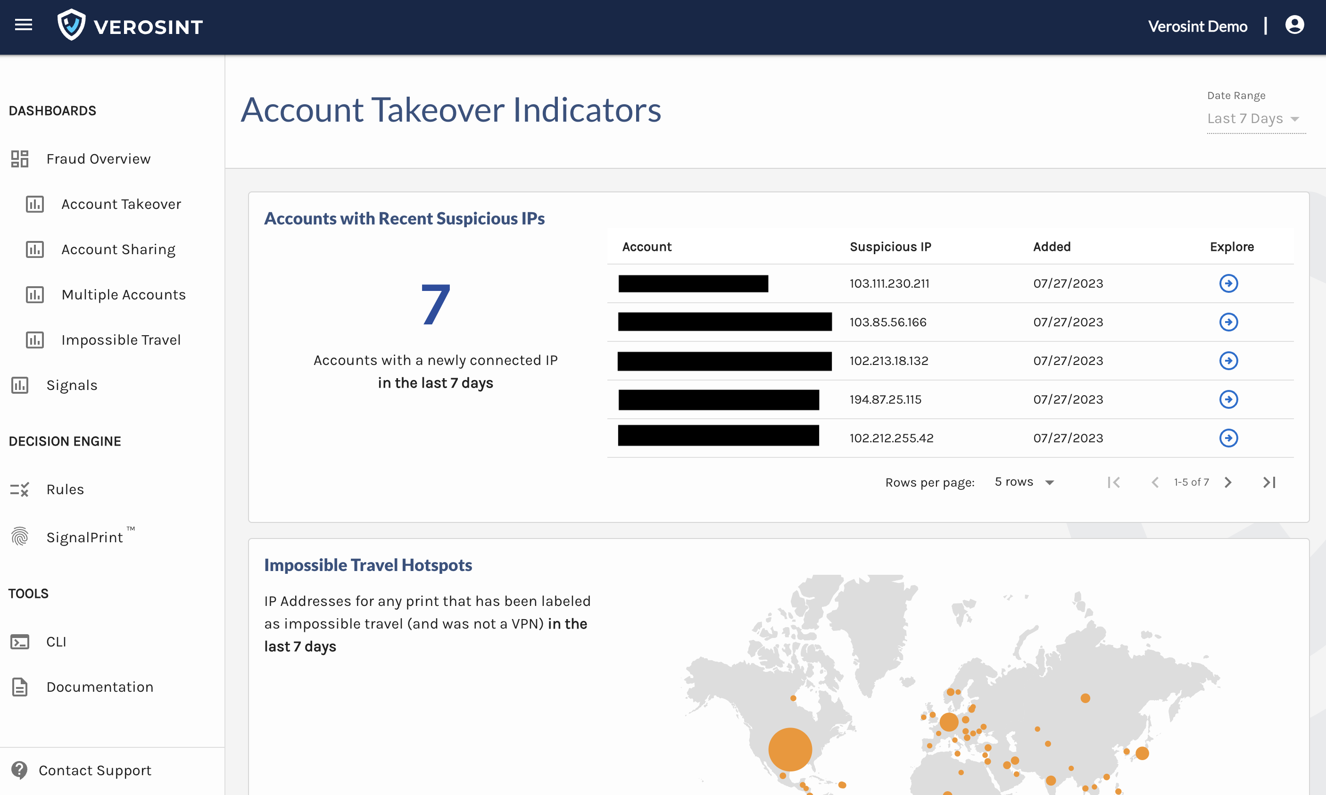Expand the rows per page dropdown
The image size is (1326, 795).
click(1024, 482)
